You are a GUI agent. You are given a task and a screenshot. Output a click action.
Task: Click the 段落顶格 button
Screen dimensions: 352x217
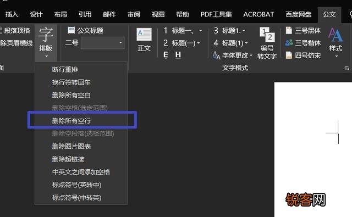15,30
